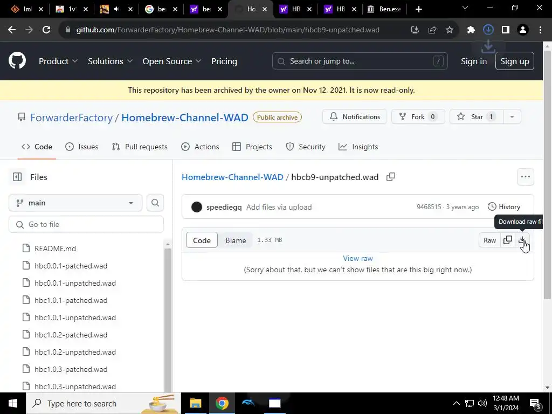Bookmark this page with the star icon
The width and height of the screenshot is (552, 414).
(x=450, y=30)
